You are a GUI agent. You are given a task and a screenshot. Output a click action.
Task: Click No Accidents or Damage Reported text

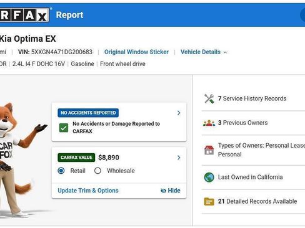(x=116, y=128)
